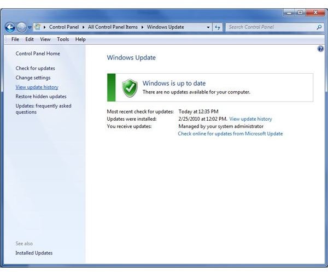Click View update history beside install date
The width and height of the screenshot is (328, 272).
tap(250, 119)
